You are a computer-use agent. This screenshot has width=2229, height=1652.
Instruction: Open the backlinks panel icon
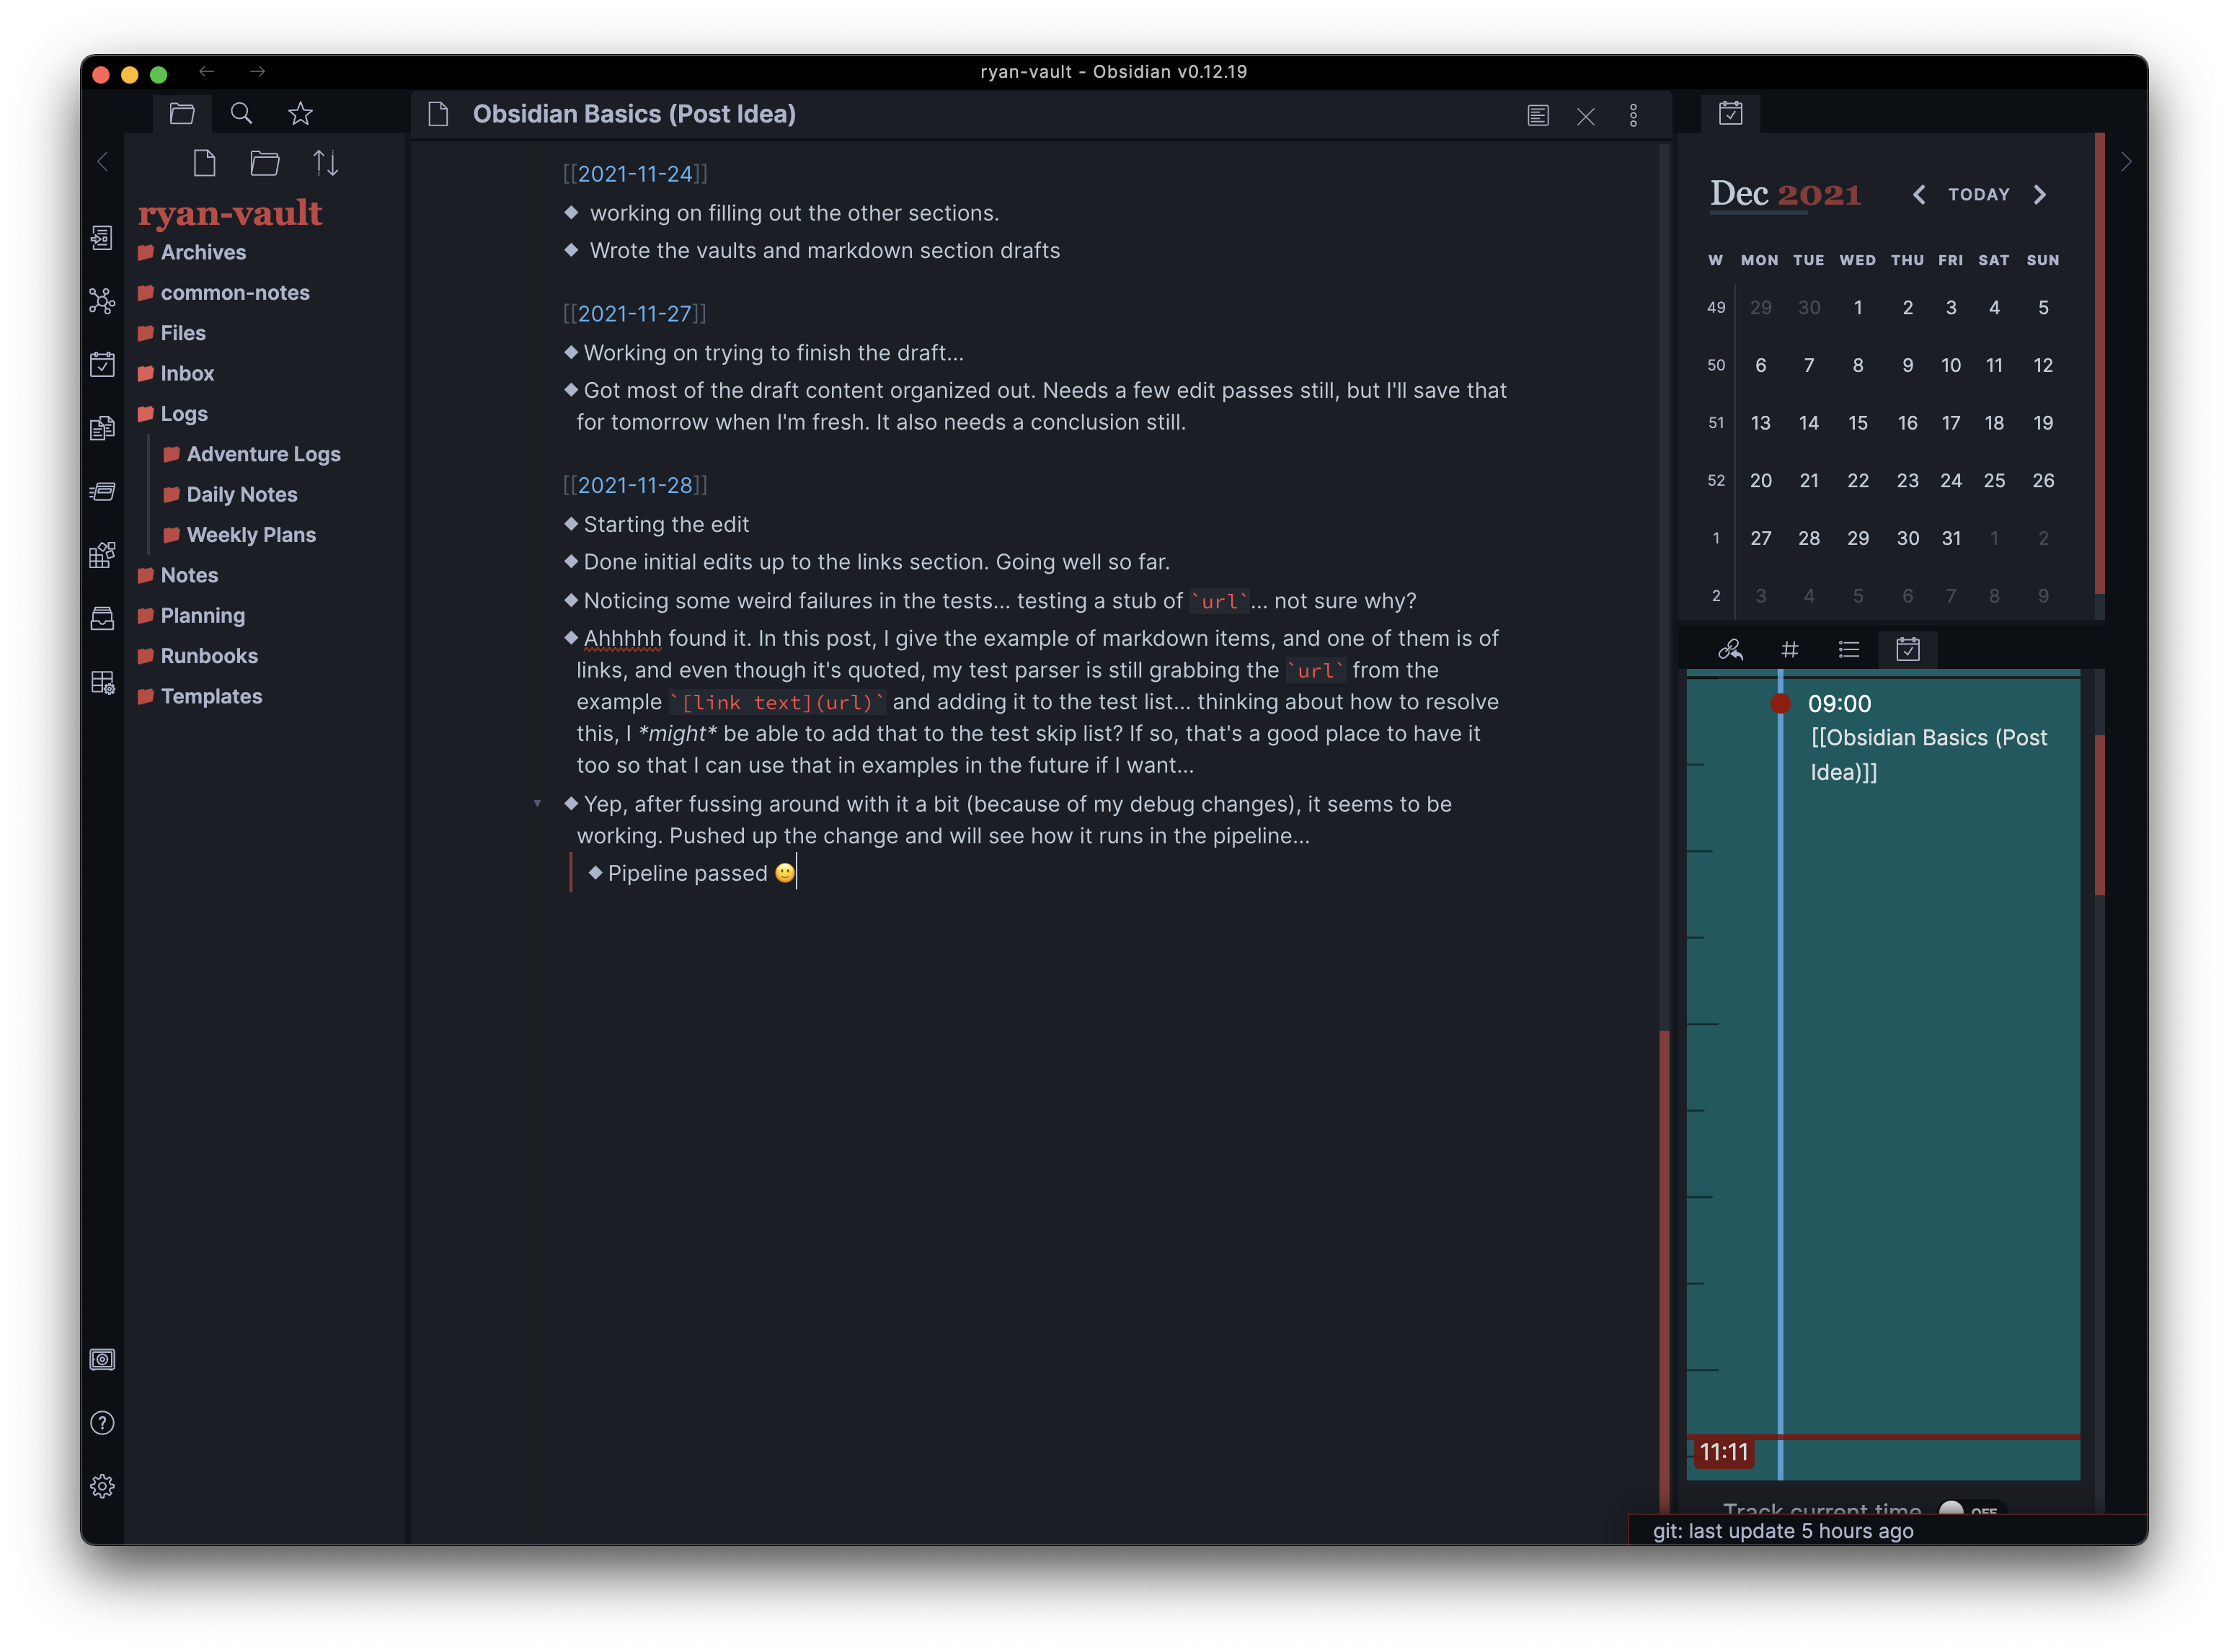[1730, 650]
